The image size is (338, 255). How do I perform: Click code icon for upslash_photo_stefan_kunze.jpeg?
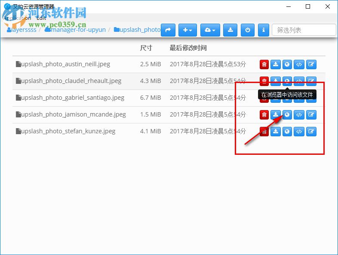(x=299, y=132)
